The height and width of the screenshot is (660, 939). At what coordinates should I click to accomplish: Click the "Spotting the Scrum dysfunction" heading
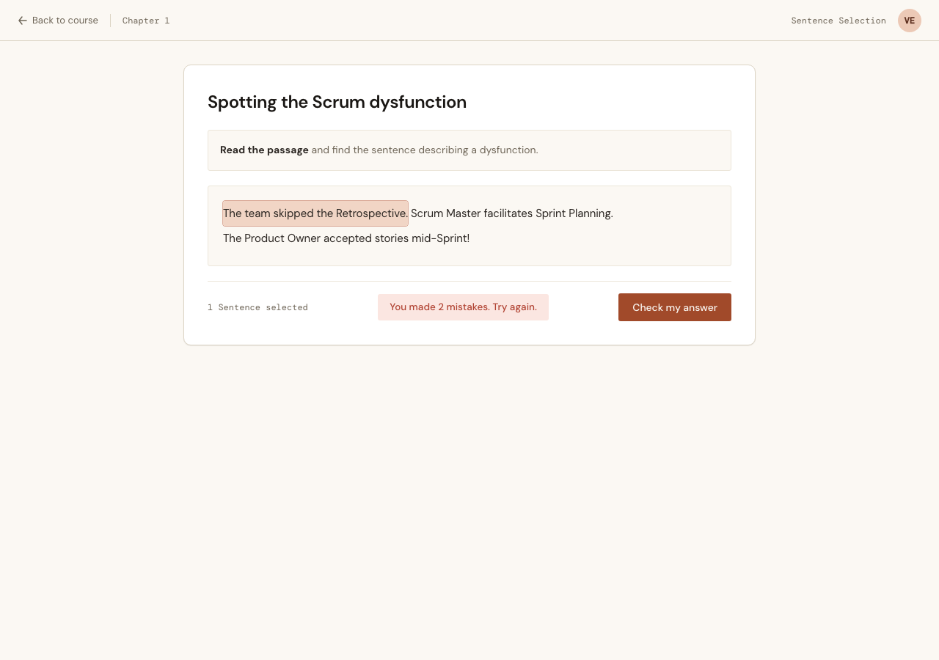coord(337,102)
